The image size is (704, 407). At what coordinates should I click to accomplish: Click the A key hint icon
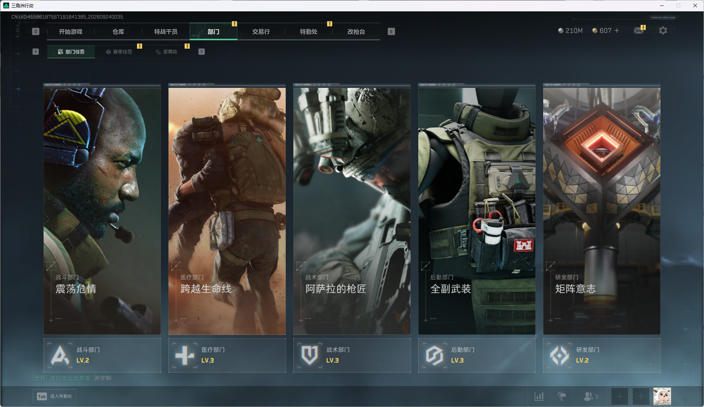(36, 52)
